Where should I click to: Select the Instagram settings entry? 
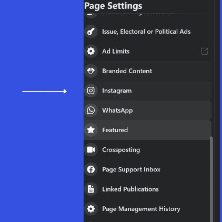tap(147, 90)
